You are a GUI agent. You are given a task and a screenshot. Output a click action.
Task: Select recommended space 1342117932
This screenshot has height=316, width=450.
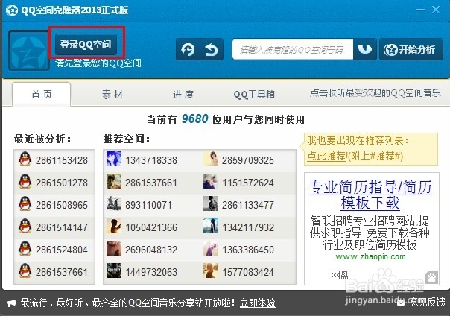coord(248,227)
